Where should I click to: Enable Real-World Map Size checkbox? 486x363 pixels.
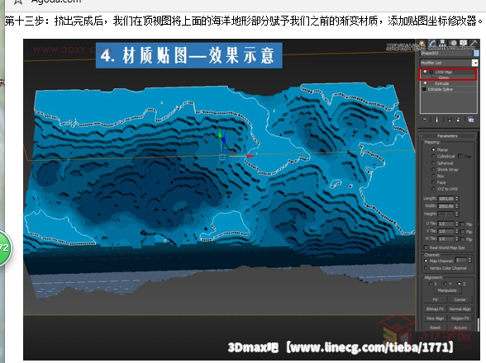coord(426,247)
